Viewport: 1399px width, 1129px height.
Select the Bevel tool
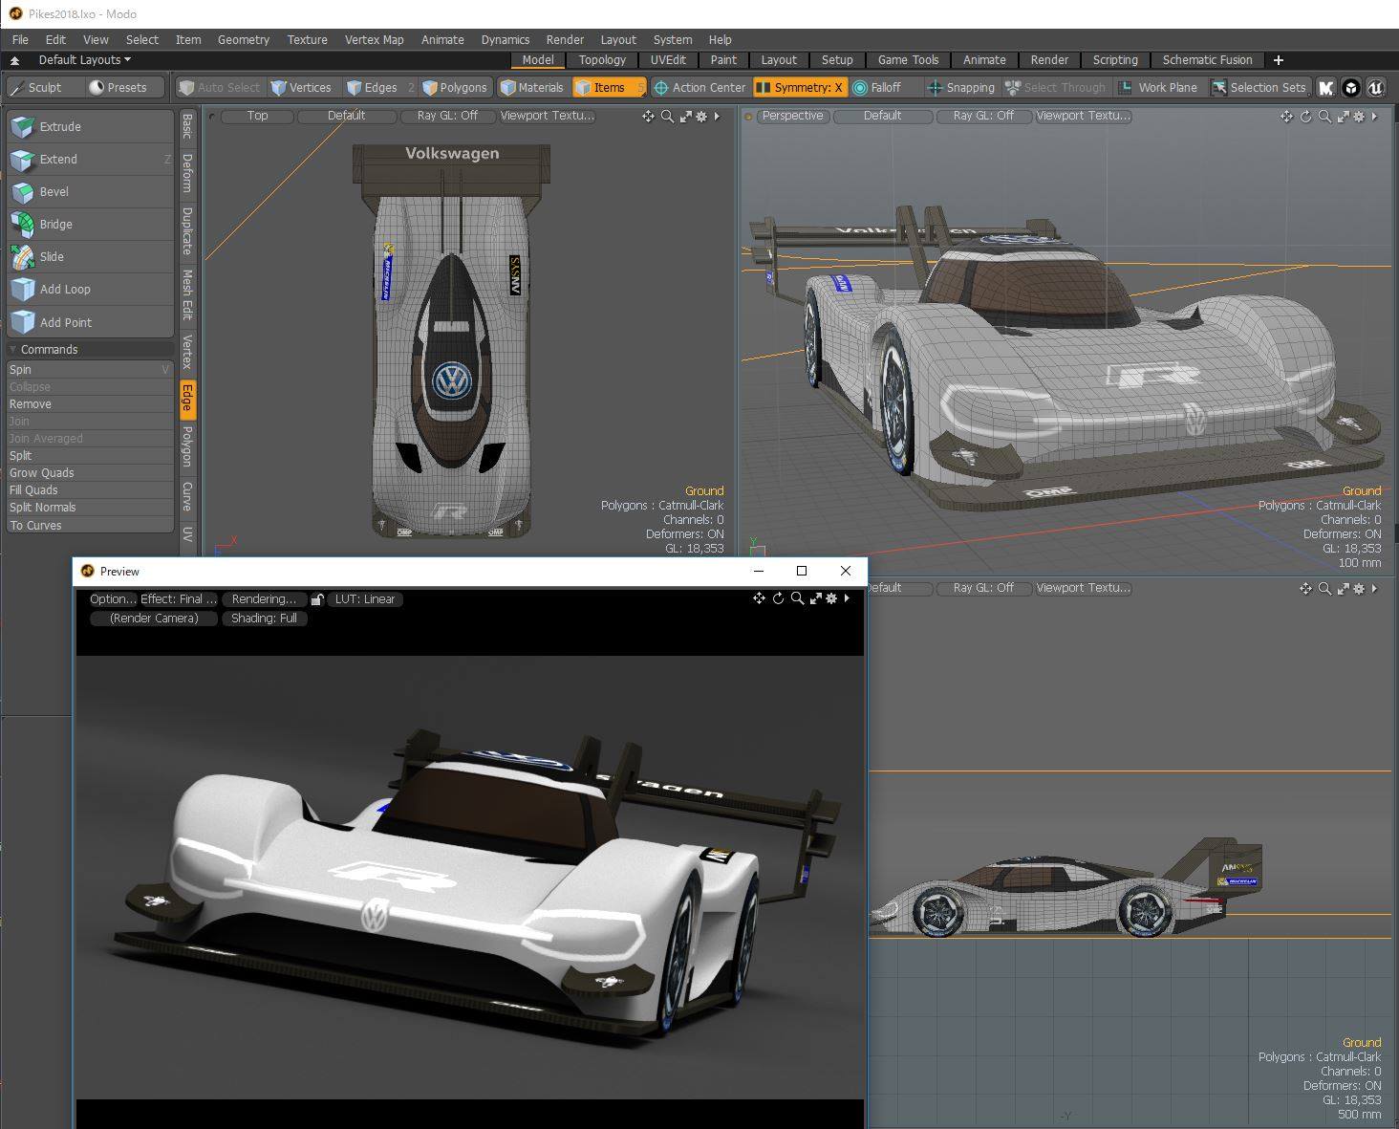(x=90, y=191)
